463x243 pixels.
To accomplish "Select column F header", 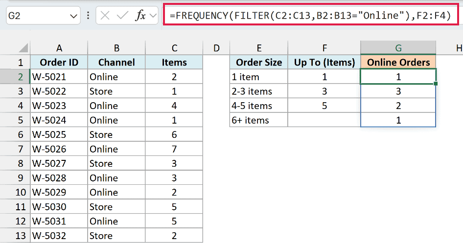I will pyautogui.click(x=324, y=48).
